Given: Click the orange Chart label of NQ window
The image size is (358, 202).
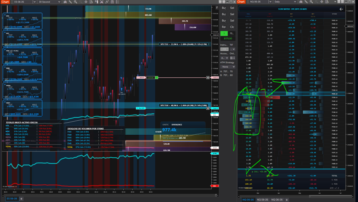Looking at the screenshot, I should (241, 2).
